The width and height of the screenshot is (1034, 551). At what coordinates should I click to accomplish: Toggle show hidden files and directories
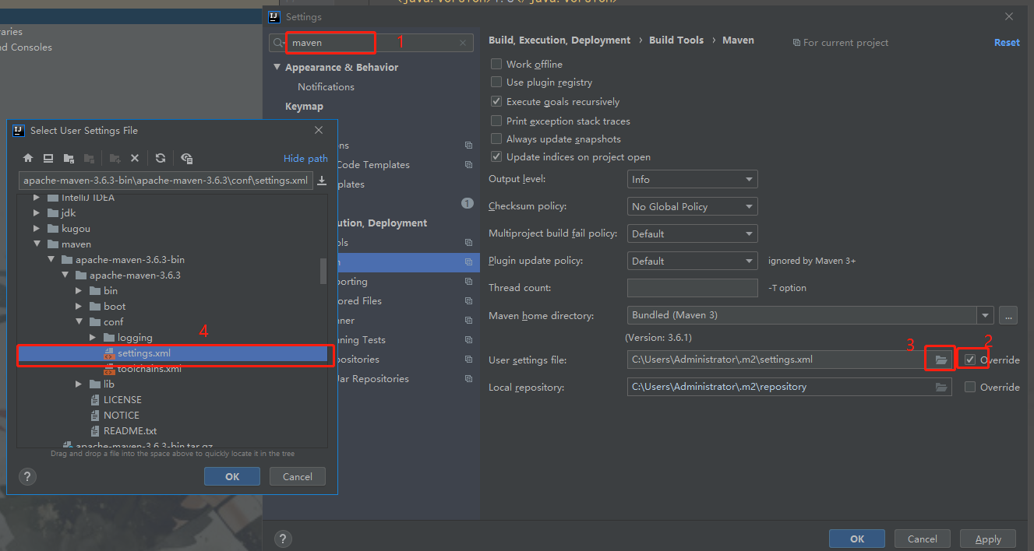187,158
